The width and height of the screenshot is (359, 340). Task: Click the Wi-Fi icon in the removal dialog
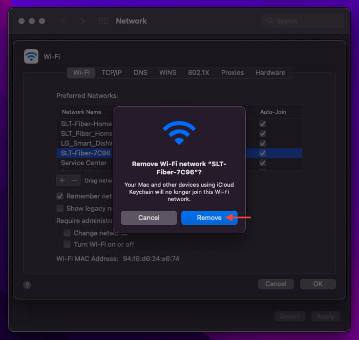click(x=179, y=133)
